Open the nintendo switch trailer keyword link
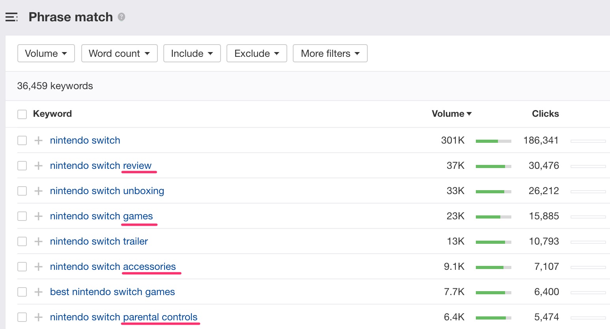This screenshot has height=329, width=610. point(99,241)
